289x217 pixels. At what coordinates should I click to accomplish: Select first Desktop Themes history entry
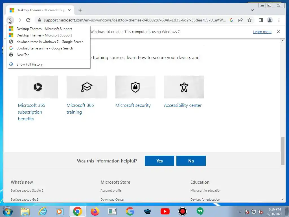click(48, 29)
